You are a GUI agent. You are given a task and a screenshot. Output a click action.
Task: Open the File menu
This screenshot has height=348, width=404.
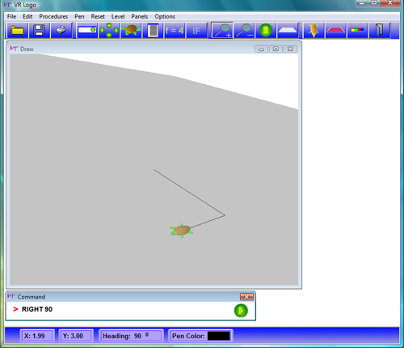click(11, 16)
